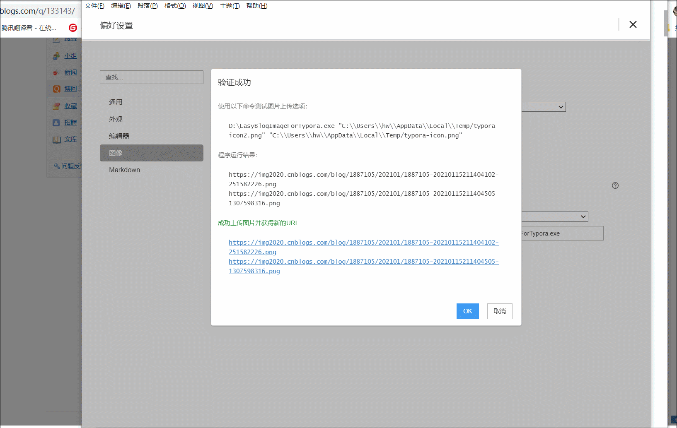Click the question mark help icon
Image resolution: width=677 pixels, height=428 pixels.
pyautogui.click(x=615, y=185)
